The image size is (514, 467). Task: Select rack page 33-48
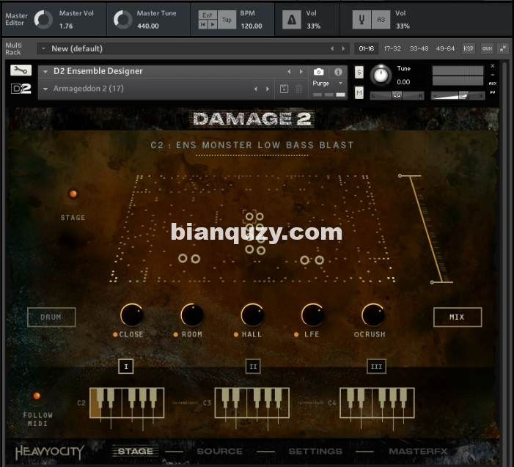point(419,48)
